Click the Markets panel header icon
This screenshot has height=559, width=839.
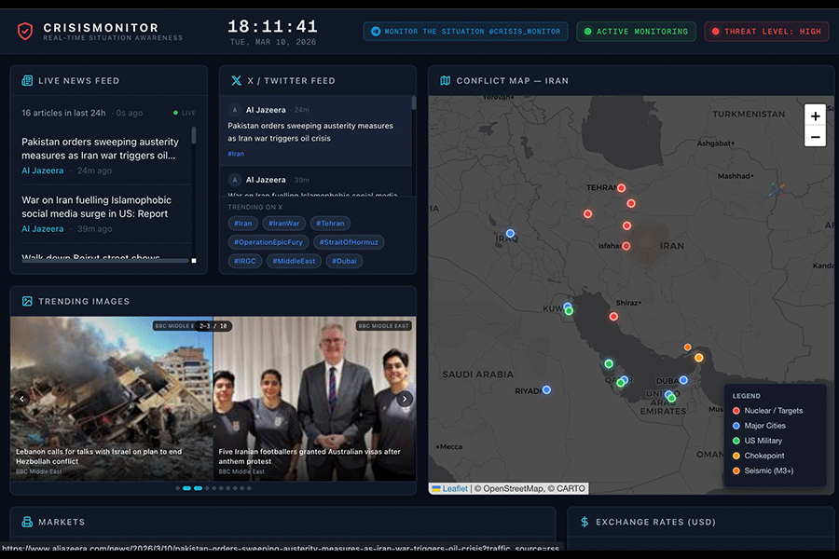pos(27,522)
